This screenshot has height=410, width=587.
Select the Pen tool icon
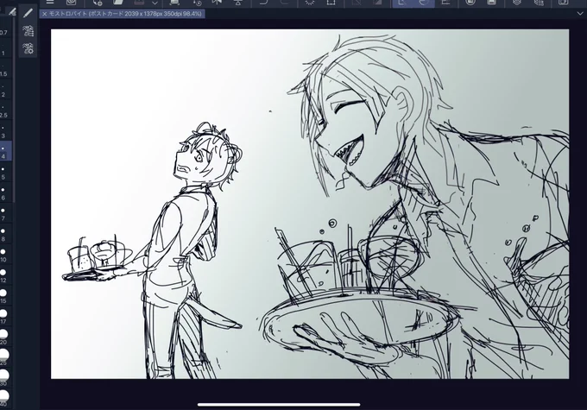28,13
